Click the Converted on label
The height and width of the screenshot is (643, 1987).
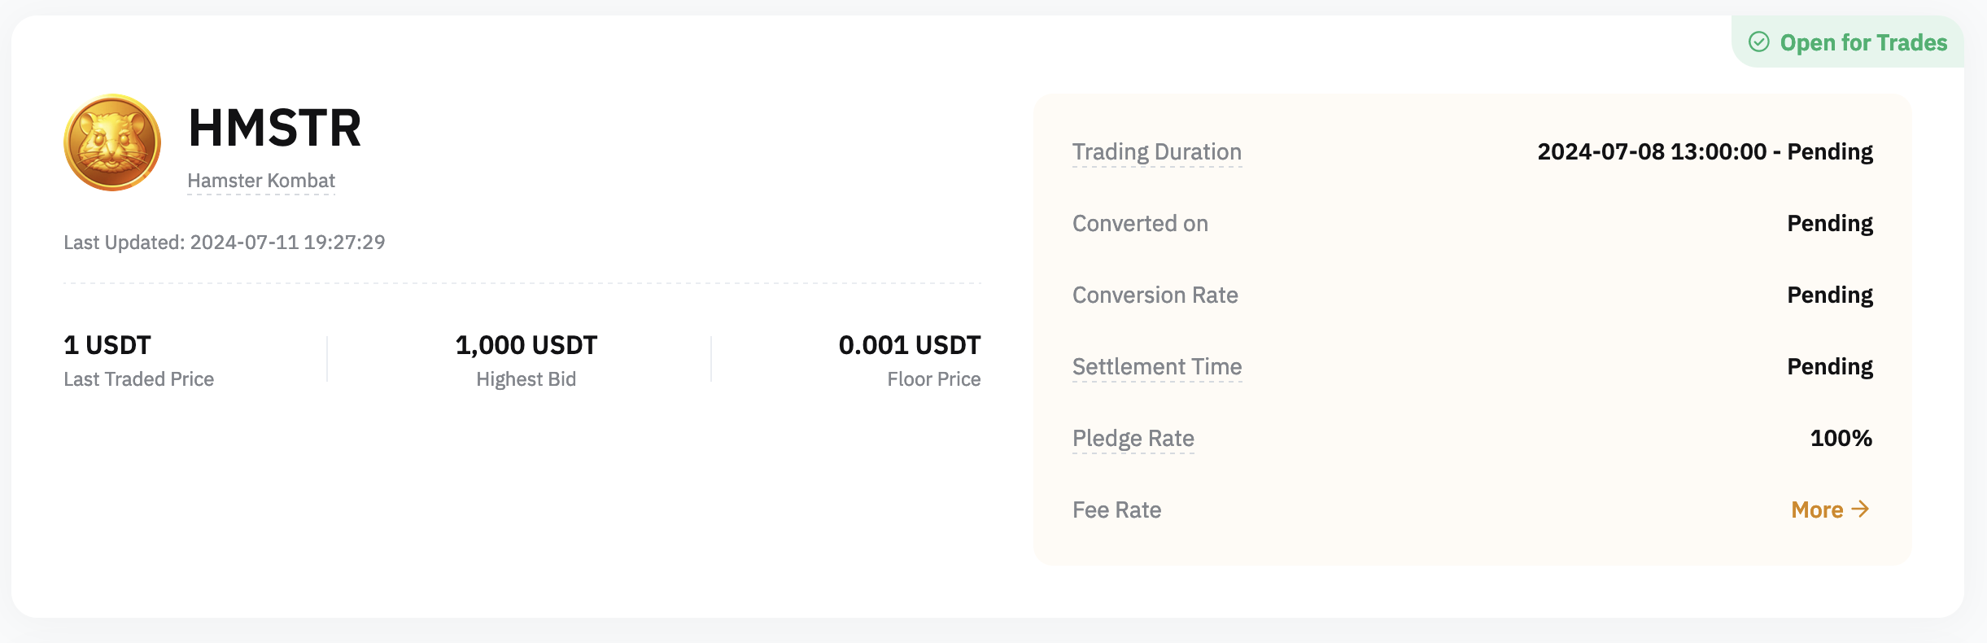[1140, 223]
